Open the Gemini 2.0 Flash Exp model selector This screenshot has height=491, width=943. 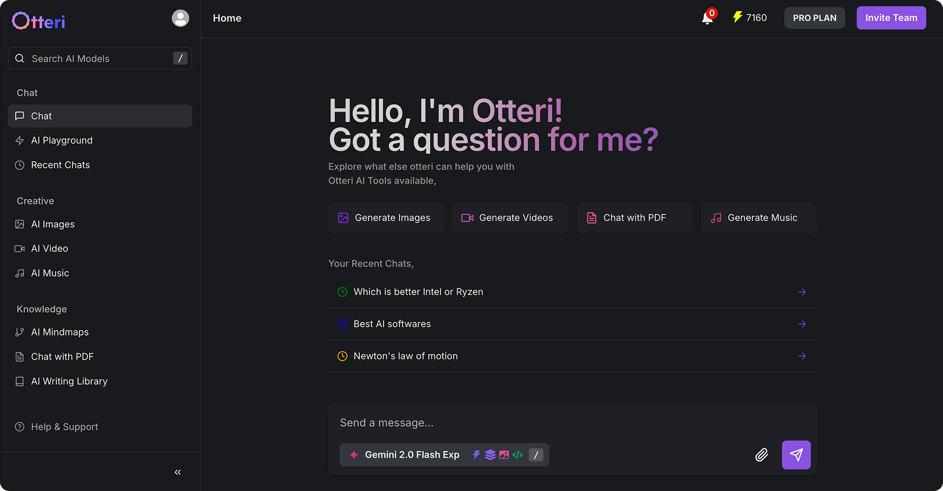[412, 454]
